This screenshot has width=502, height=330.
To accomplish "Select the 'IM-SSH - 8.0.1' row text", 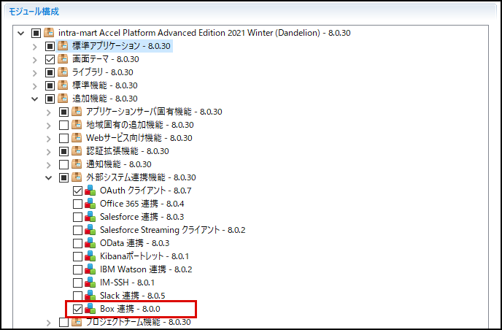I will tap(127, 283).
